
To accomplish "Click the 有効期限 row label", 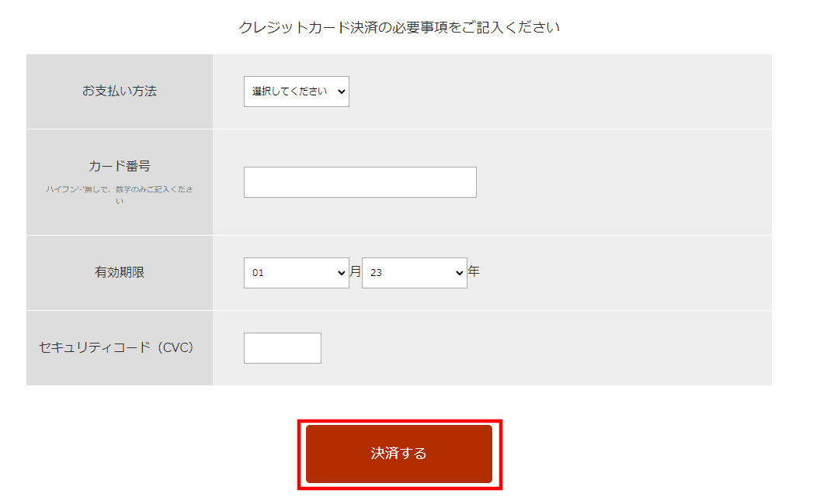I will point(120,272).
